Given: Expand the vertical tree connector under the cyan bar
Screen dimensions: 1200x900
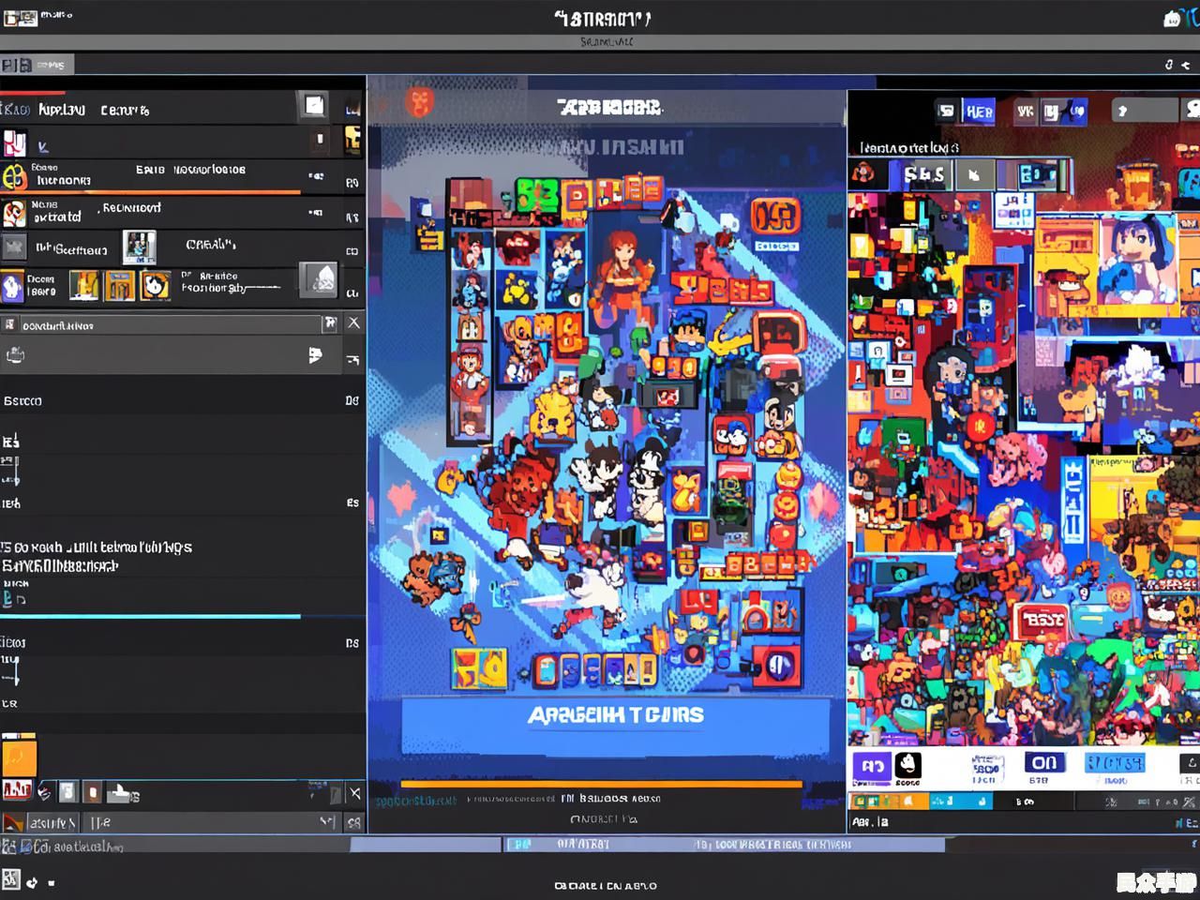Looking at the screenshot, I should [12, 671].
